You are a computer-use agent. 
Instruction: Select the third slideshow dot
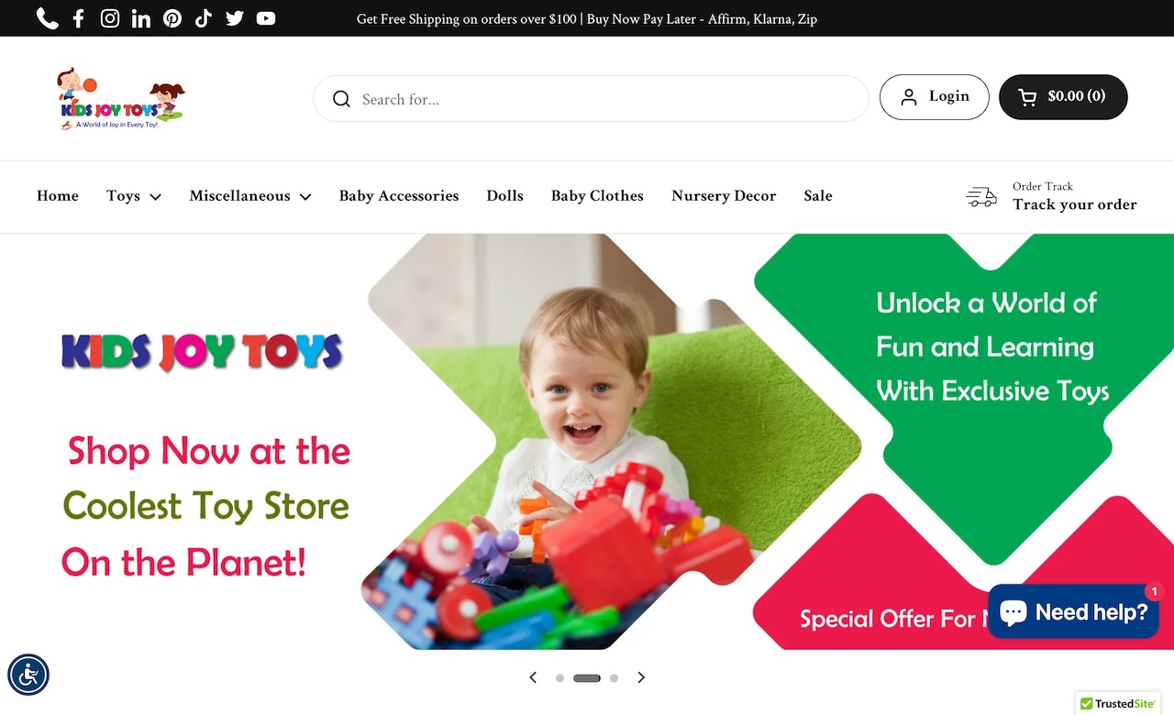(615, 678)
